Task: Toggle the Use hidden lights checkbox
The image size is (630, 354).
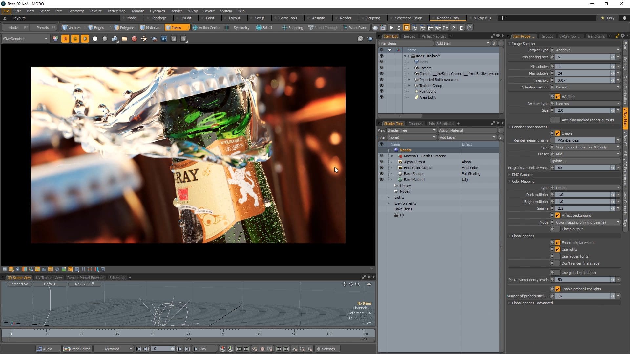Action: click(x=557, y=256)
